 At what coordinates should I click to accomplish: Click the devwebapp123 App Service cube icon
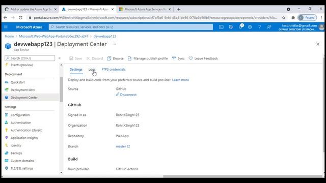pos(8,46)
